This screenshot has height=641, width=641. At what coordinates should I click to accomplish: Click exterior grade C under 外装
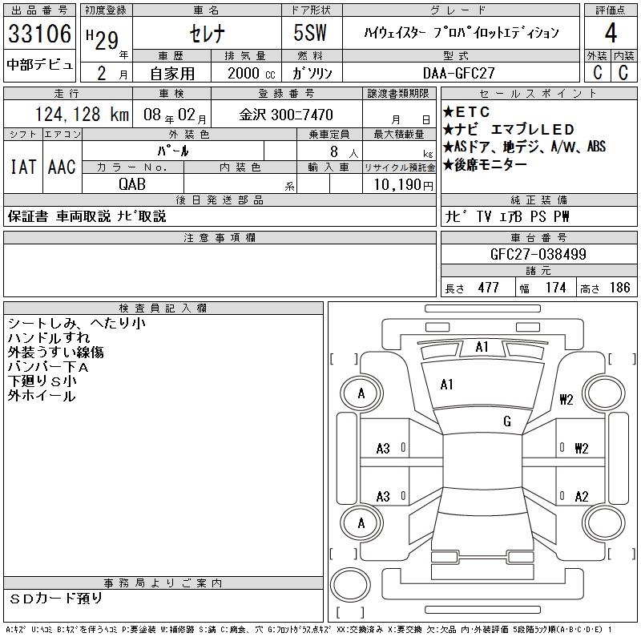click(x=597, y=72)
